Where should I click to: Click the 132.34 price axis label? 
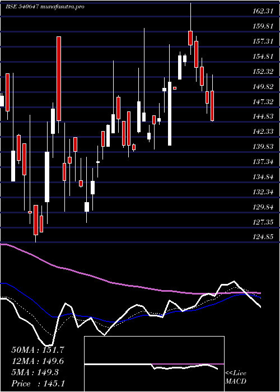(x=264, y=192)
